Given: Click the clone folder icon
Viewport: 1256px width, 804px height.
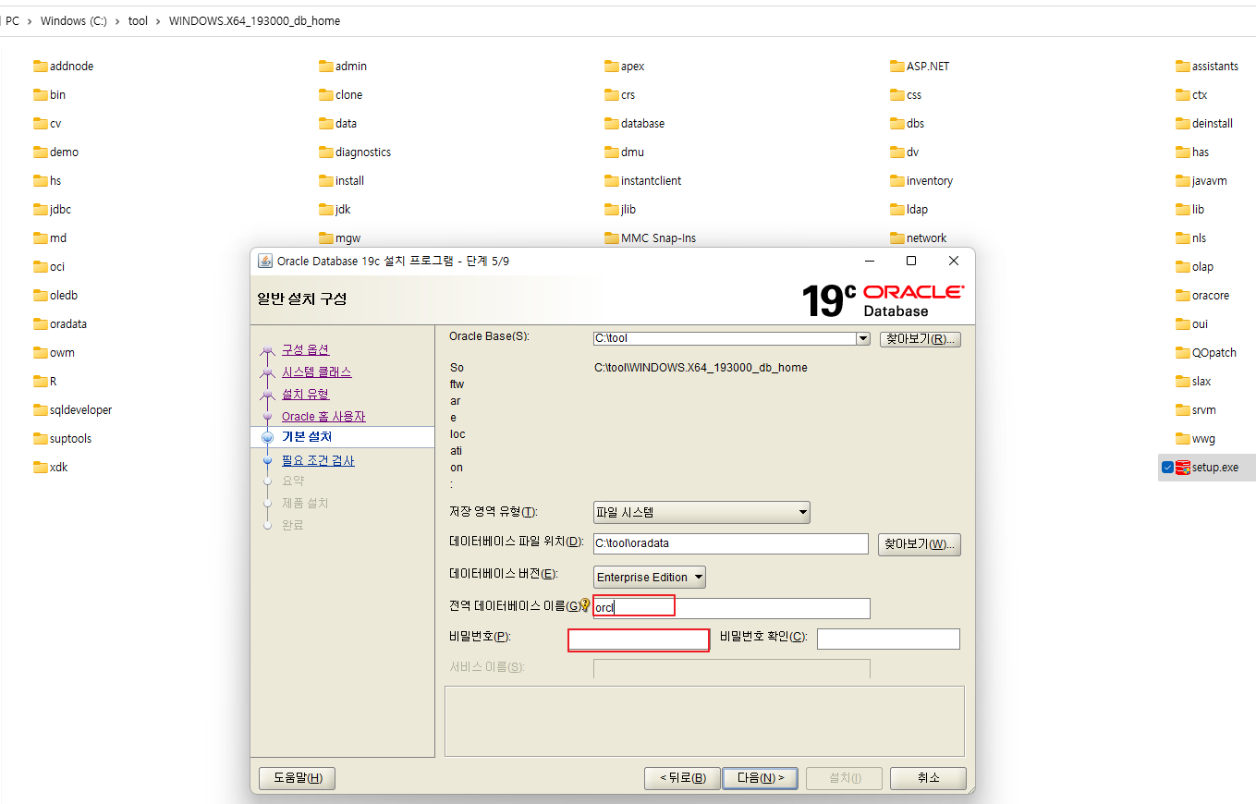Looking at the screenshot, I should click(x=326, y=95).
